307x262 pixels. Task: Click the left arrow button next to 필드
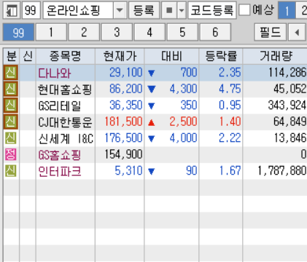pos(297,32)
